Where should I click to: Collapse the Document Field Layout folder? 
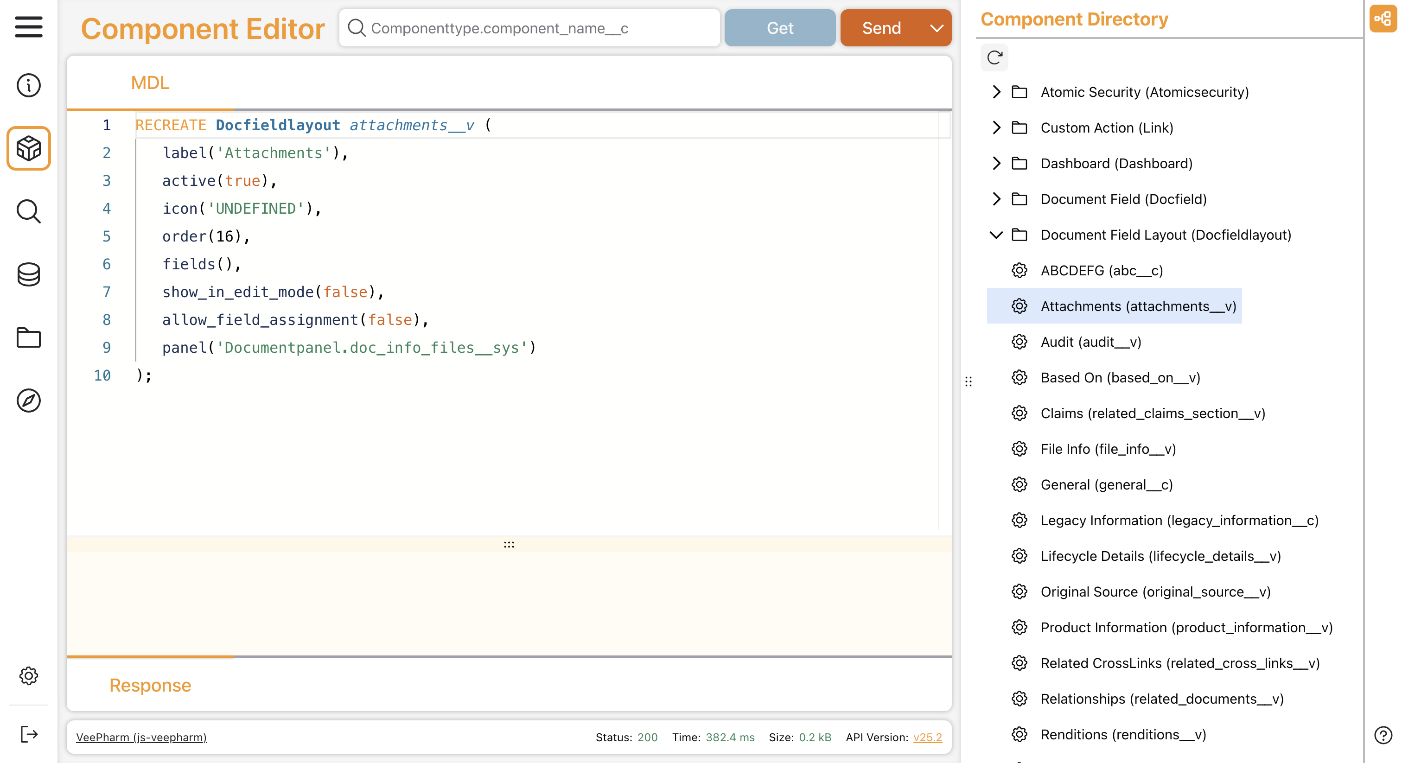click(x=996, y=235)
